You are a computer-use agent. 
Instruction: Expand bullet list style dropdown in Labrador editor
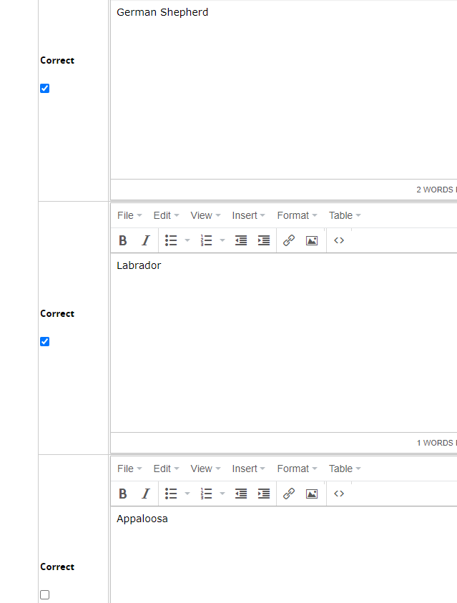point(187,240)
